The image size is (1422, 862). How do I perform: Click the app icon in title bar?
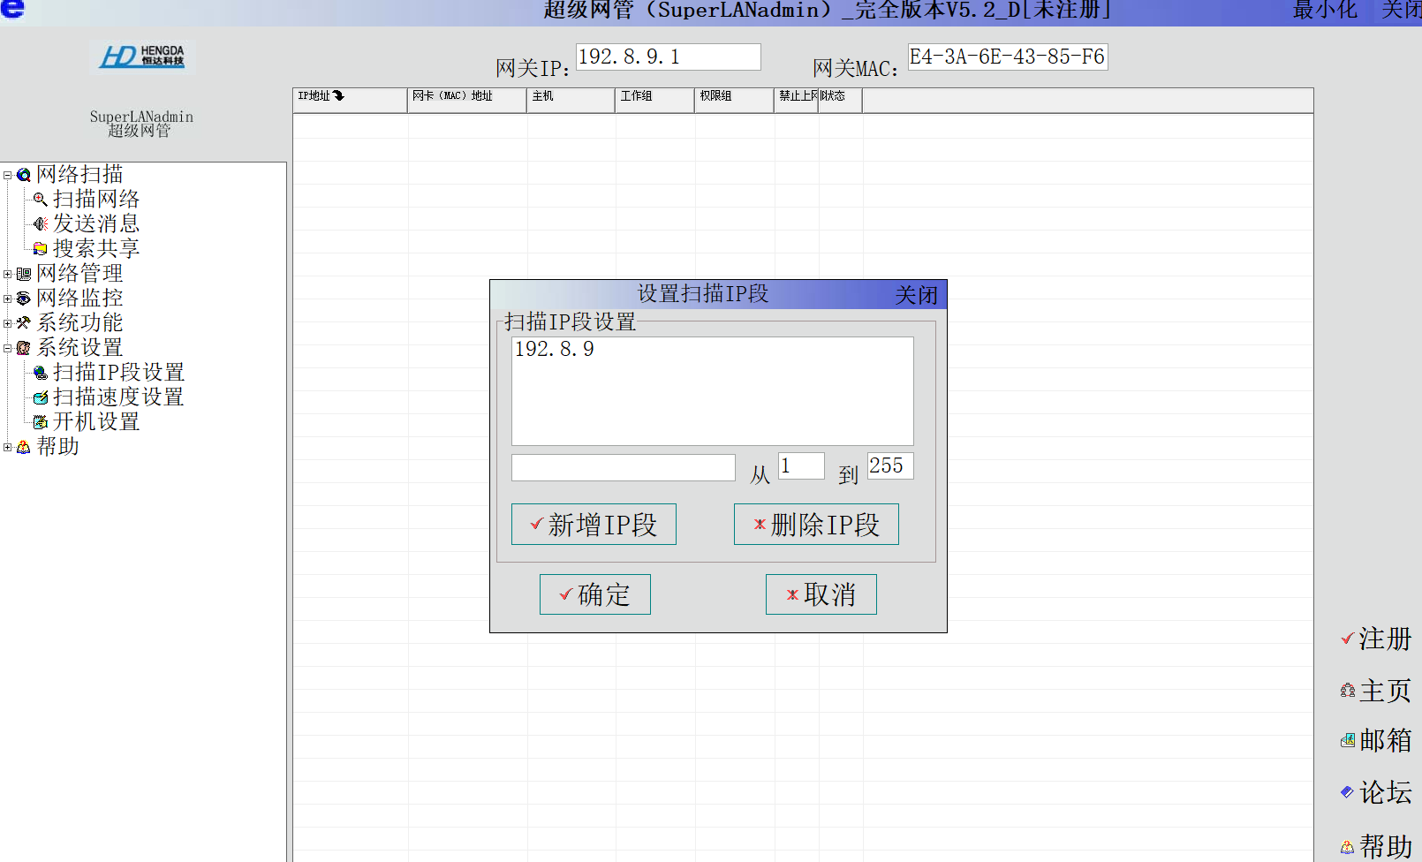12,9
